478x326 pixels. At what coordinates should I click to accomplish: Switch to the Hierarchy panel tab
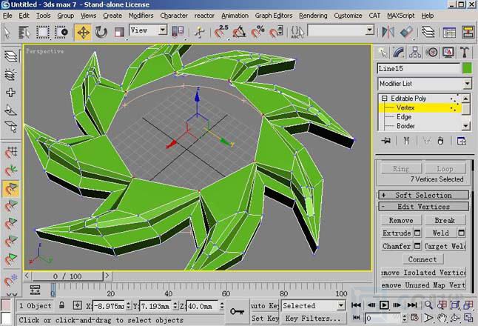pos(415,52)
